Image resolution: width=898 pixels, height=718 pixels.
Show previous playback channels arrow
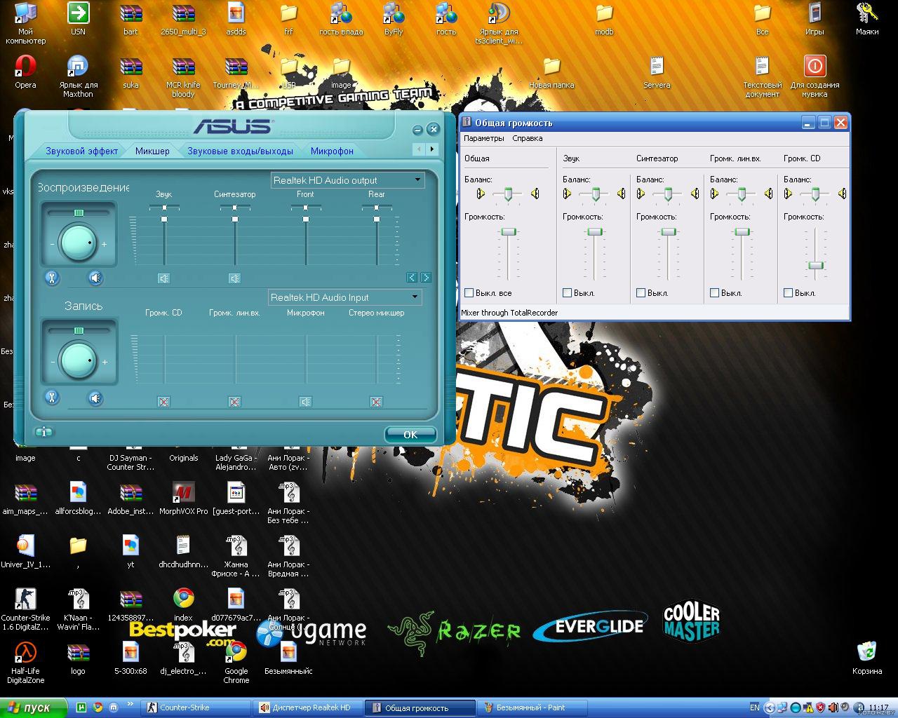(413, 278)
